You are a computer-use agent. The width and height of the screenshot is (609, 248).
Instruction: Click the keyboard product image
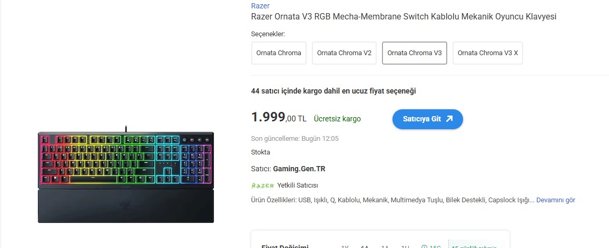pyautogui.click(x=125, y=176)
